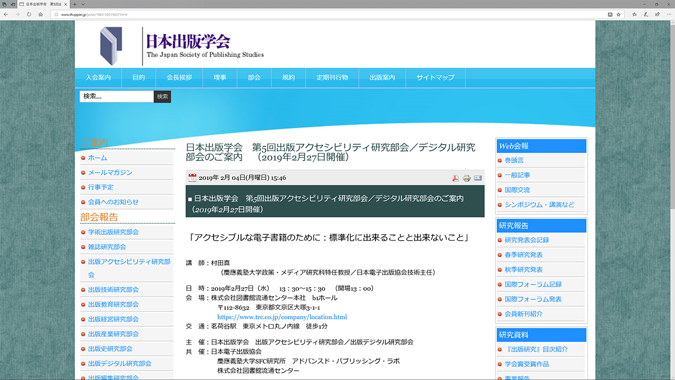Click the email article icon

pos(478,178)
